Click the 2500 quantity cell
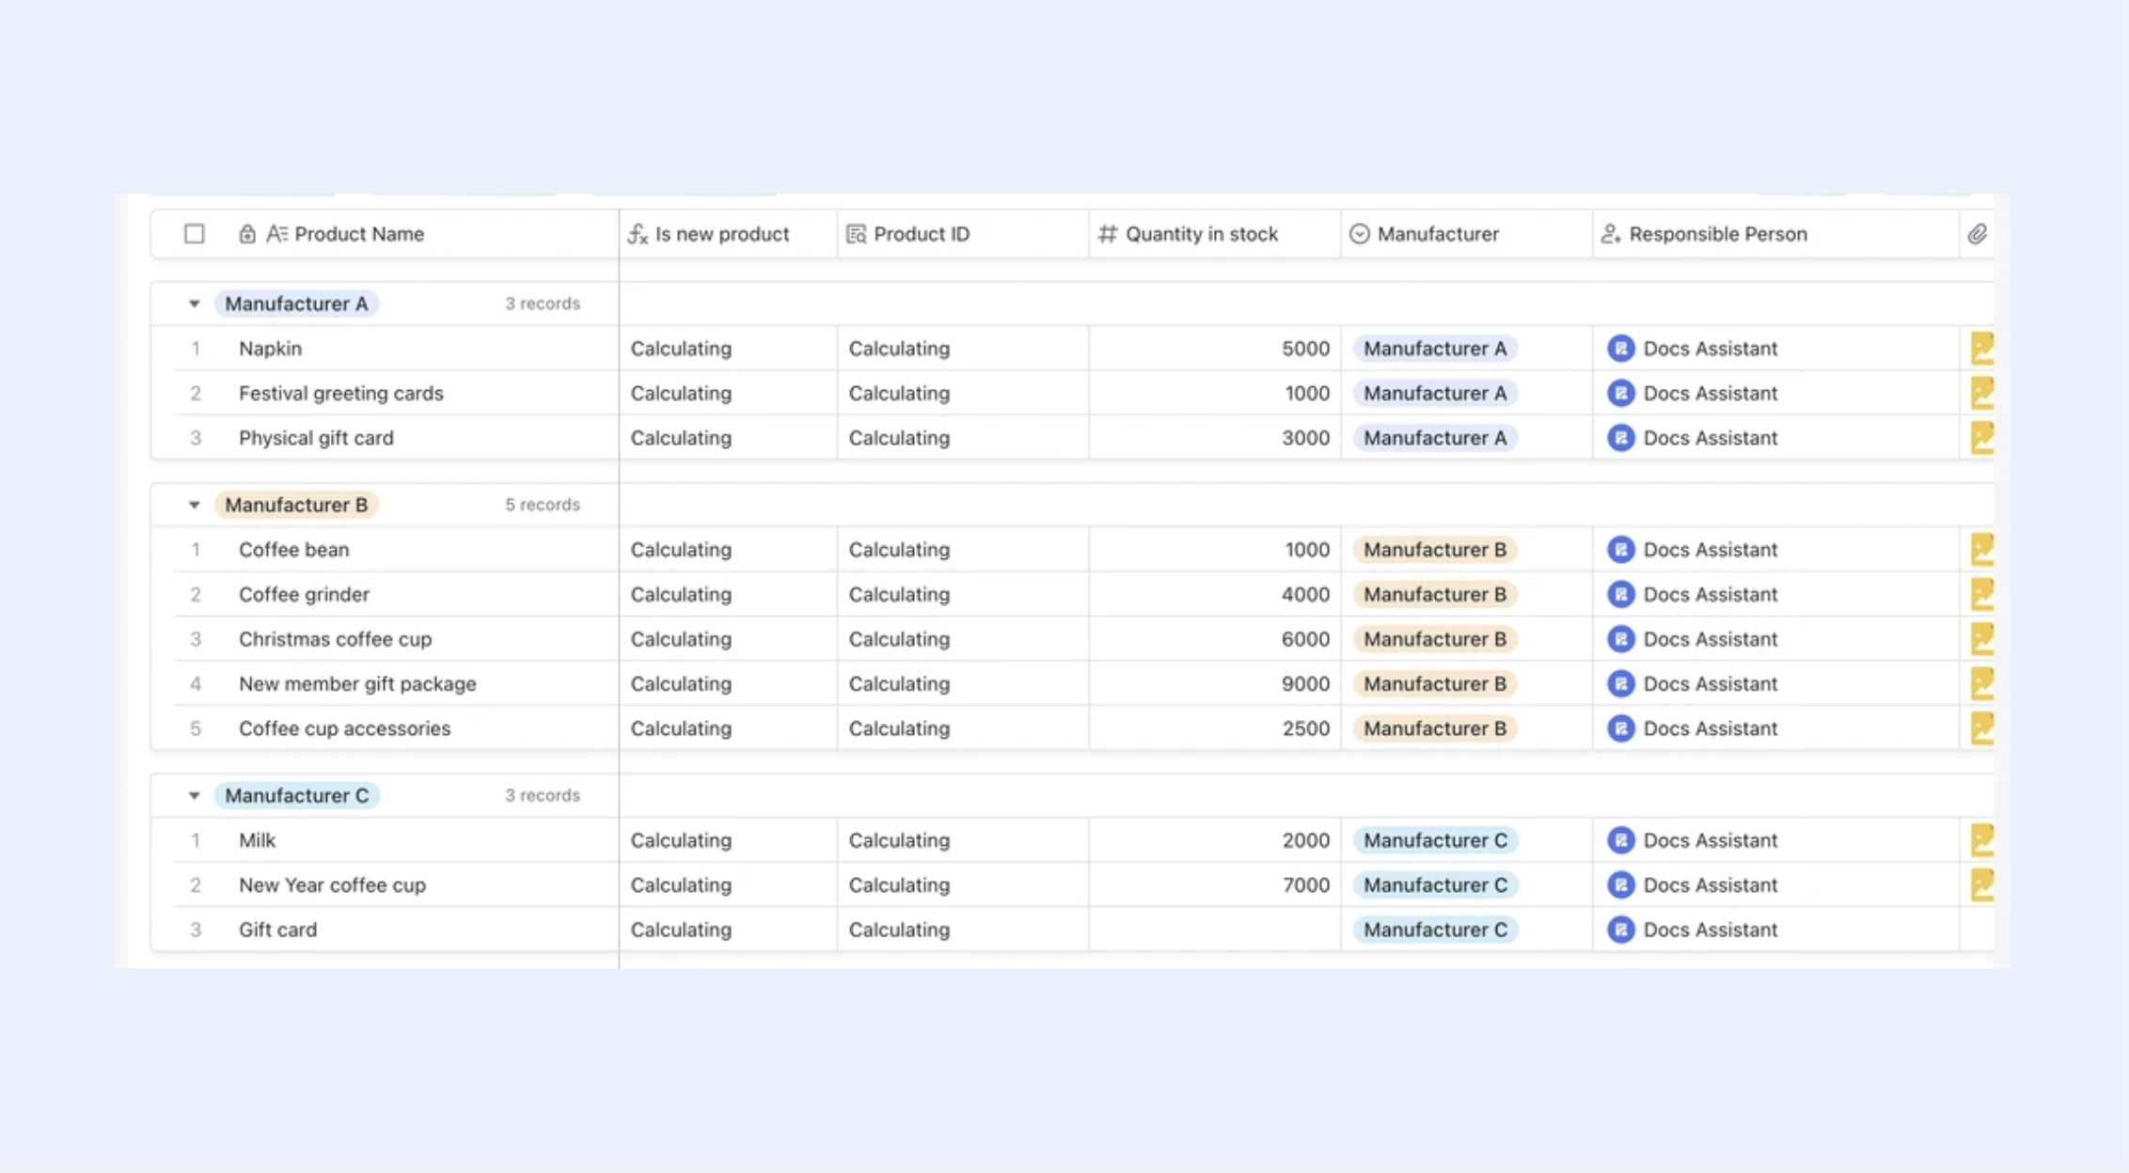Image resolution: width=2129 pixels, height=1173 pixels. [1215, 728]
